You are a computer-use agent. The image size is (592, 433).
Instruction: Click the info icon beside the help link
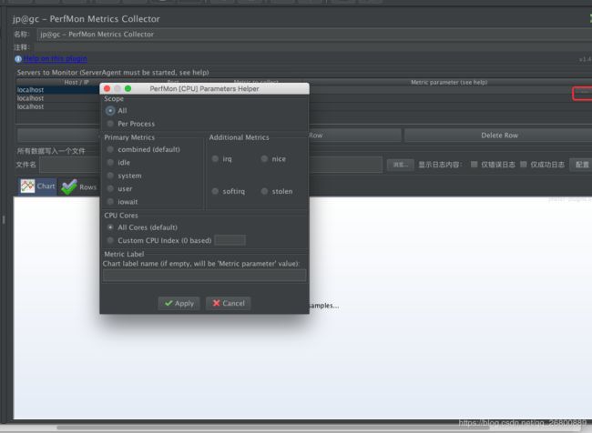pos(17,59)
